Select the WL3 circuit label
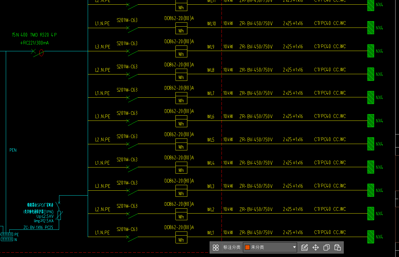 click(x=211, y=186)
